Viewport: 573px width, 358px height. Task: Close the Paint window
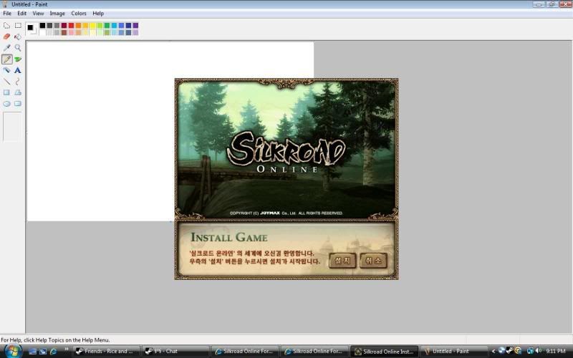[565, 4]
